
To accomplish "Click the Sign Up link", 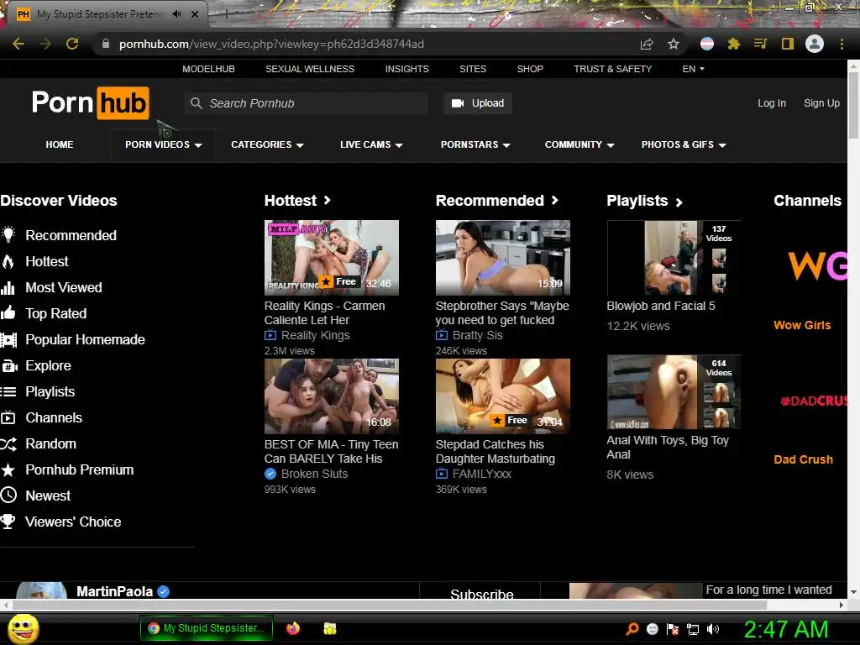I will (821, 103).
